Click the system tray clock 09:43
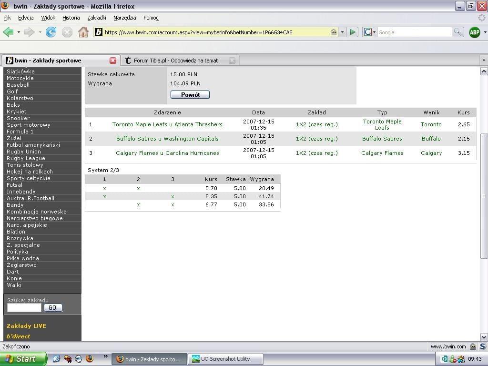Image resolution: width=488 pixels, height=366 pixels. click(475, 359)
